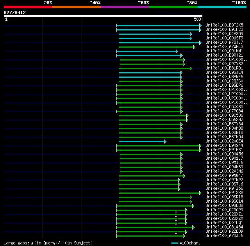Click the orange ~40% identity legend segment
The height and width of the screenshot is (246, 250).
click(x=77, y=7)
